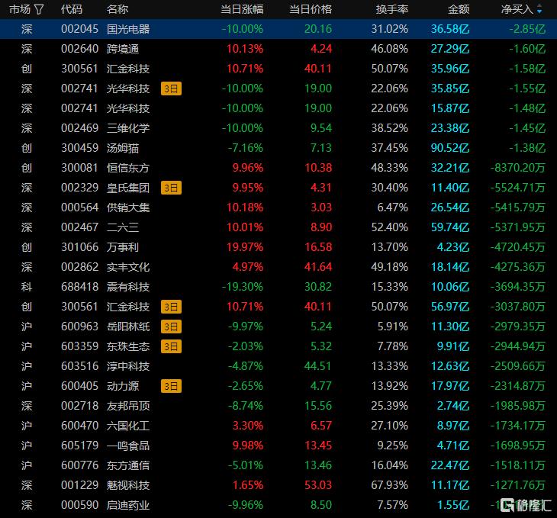The image size is (557, 518).
Task: Click stock code 002045
Action: (79, 29)
